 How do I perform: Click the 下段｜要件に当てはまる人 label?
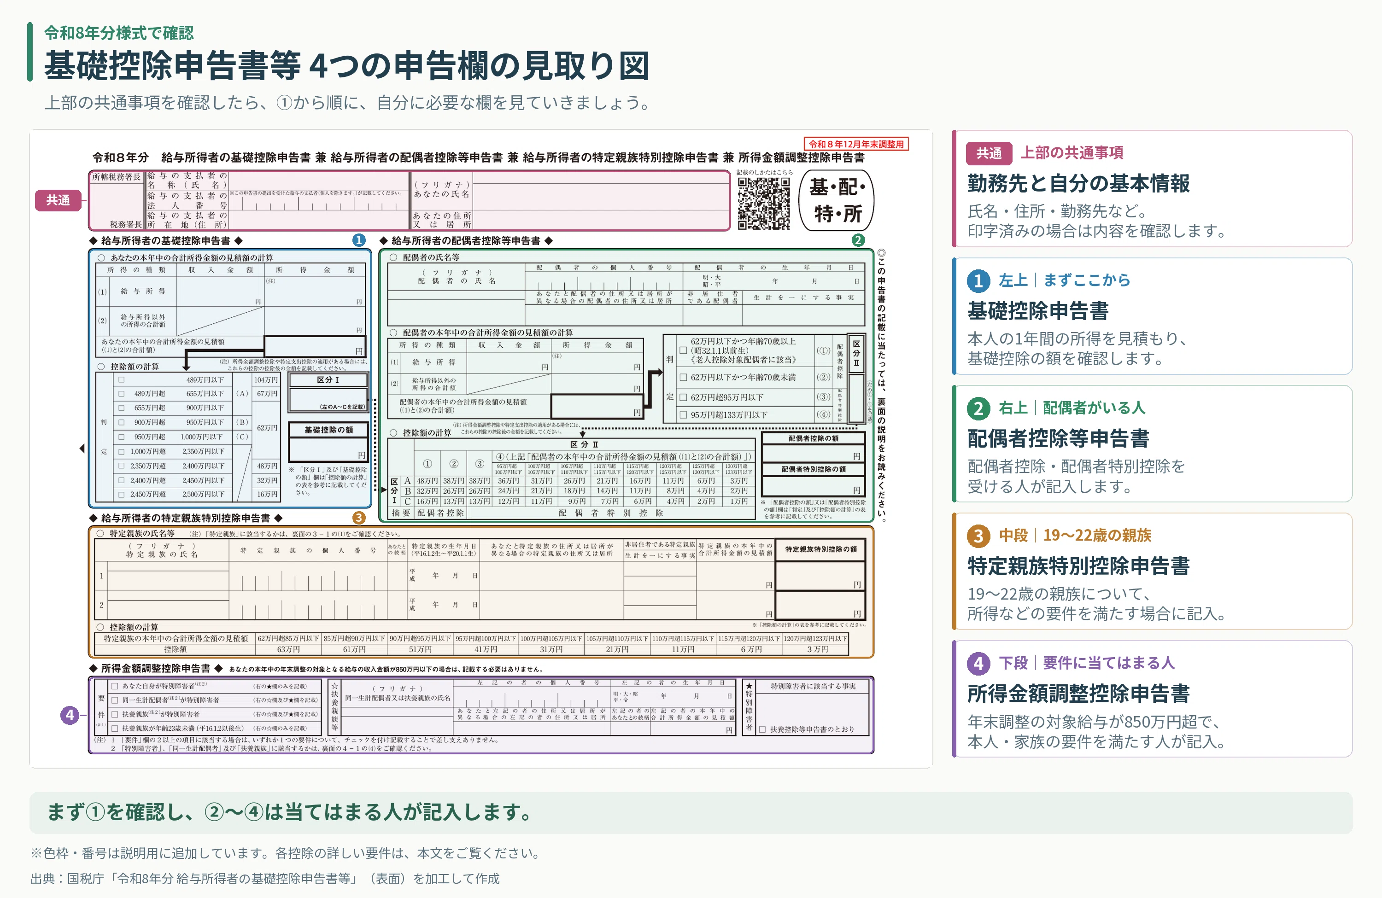point(1086,663)
